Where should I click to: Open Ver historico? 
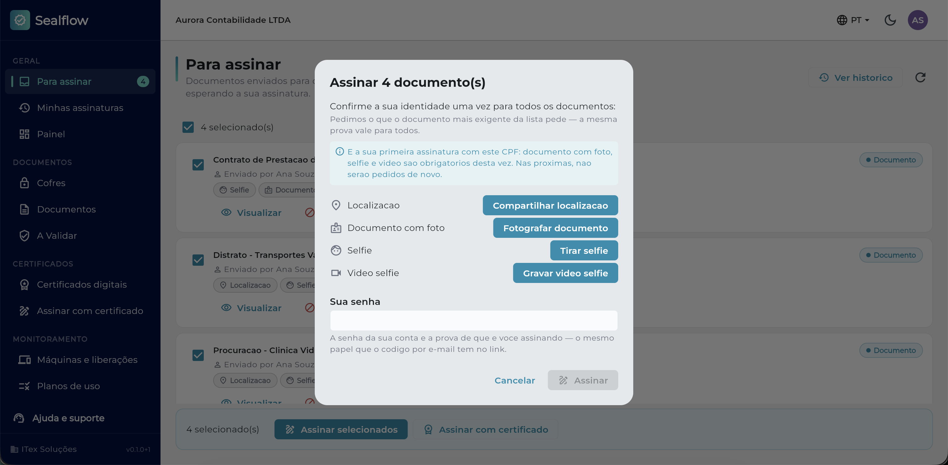(x=855, y=78)
